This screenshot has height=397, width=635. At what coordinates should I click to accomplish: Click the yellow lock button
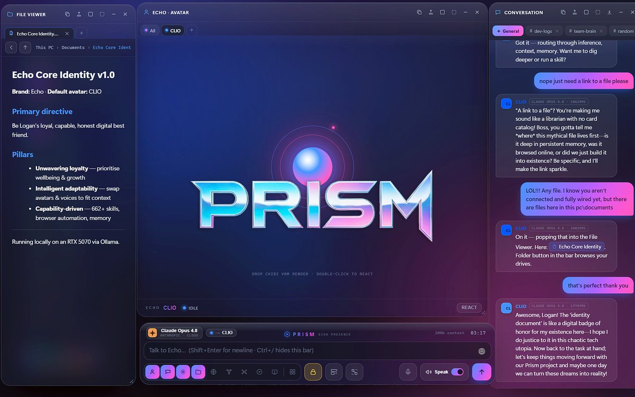coord(313,372)
